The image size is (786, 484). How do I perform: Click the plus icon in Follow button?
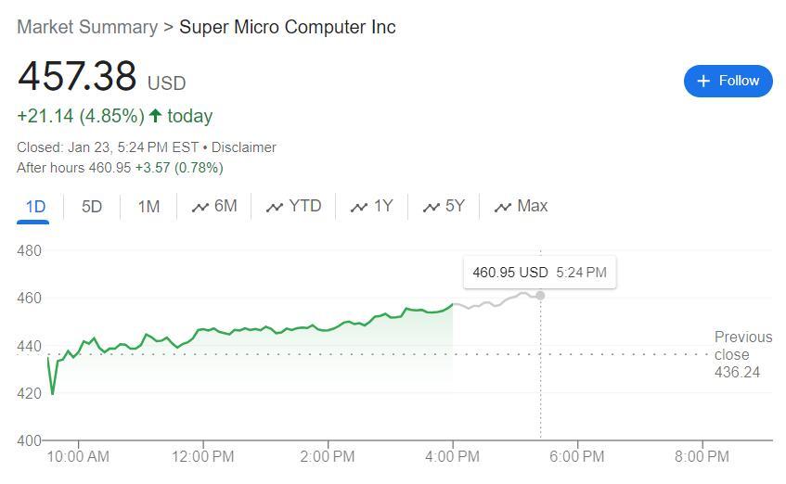[703, 82]
